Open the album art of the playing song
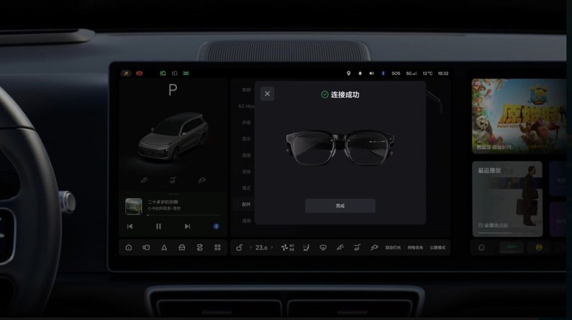The height and width of the screenshot is (320, 572). point(134,206)
